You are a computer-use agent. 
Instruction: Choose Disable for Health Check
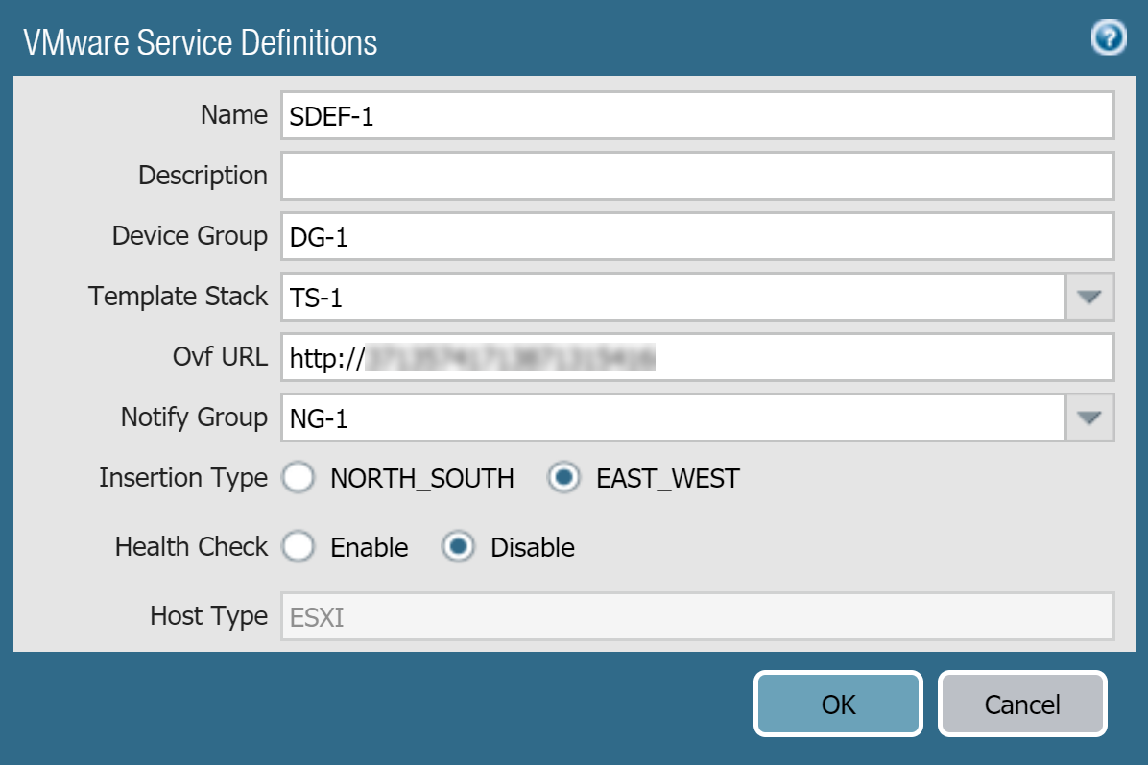(459, 547)
